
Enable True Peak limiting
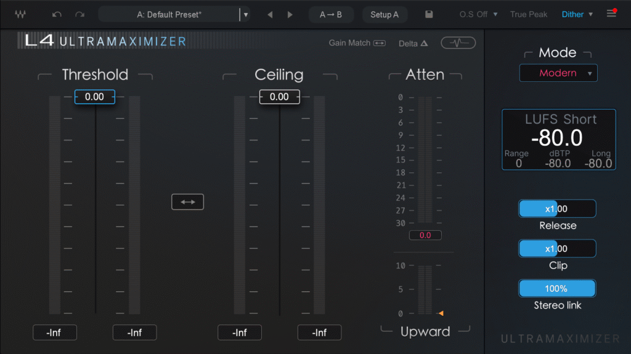528,14
